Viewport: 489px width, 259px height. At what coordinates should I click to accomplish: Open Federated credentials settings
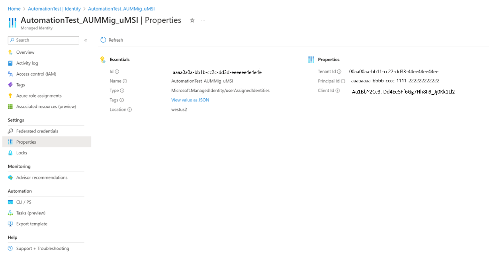(37, 131)
